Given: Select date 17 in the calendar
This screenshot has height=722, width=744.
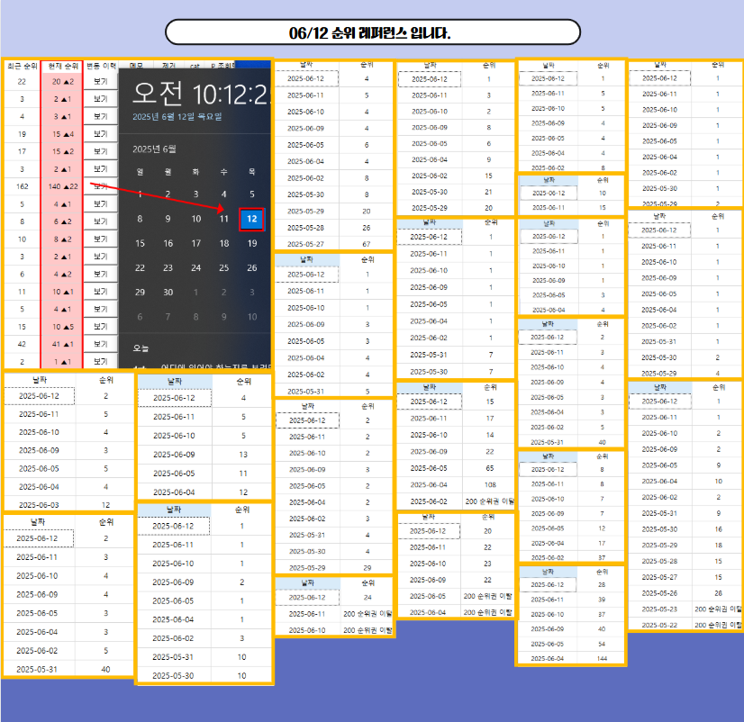Looking at the screenshot, I should click(x=196, y=244).
